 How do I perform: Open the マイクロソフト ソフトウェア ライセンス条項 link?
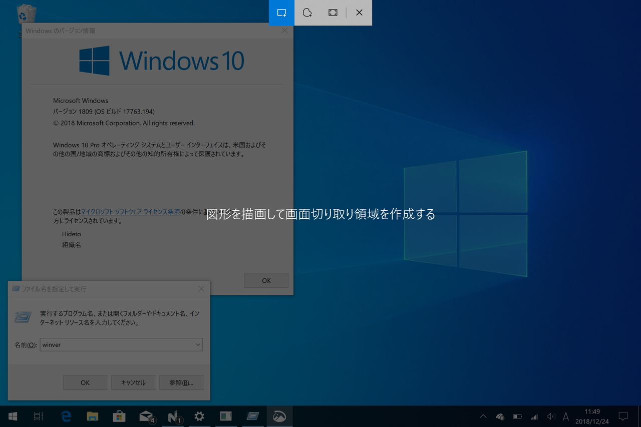point(130,212)
